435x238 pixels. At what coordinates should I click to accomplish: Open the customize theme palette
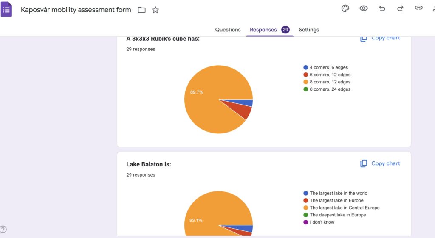(345, 8)
